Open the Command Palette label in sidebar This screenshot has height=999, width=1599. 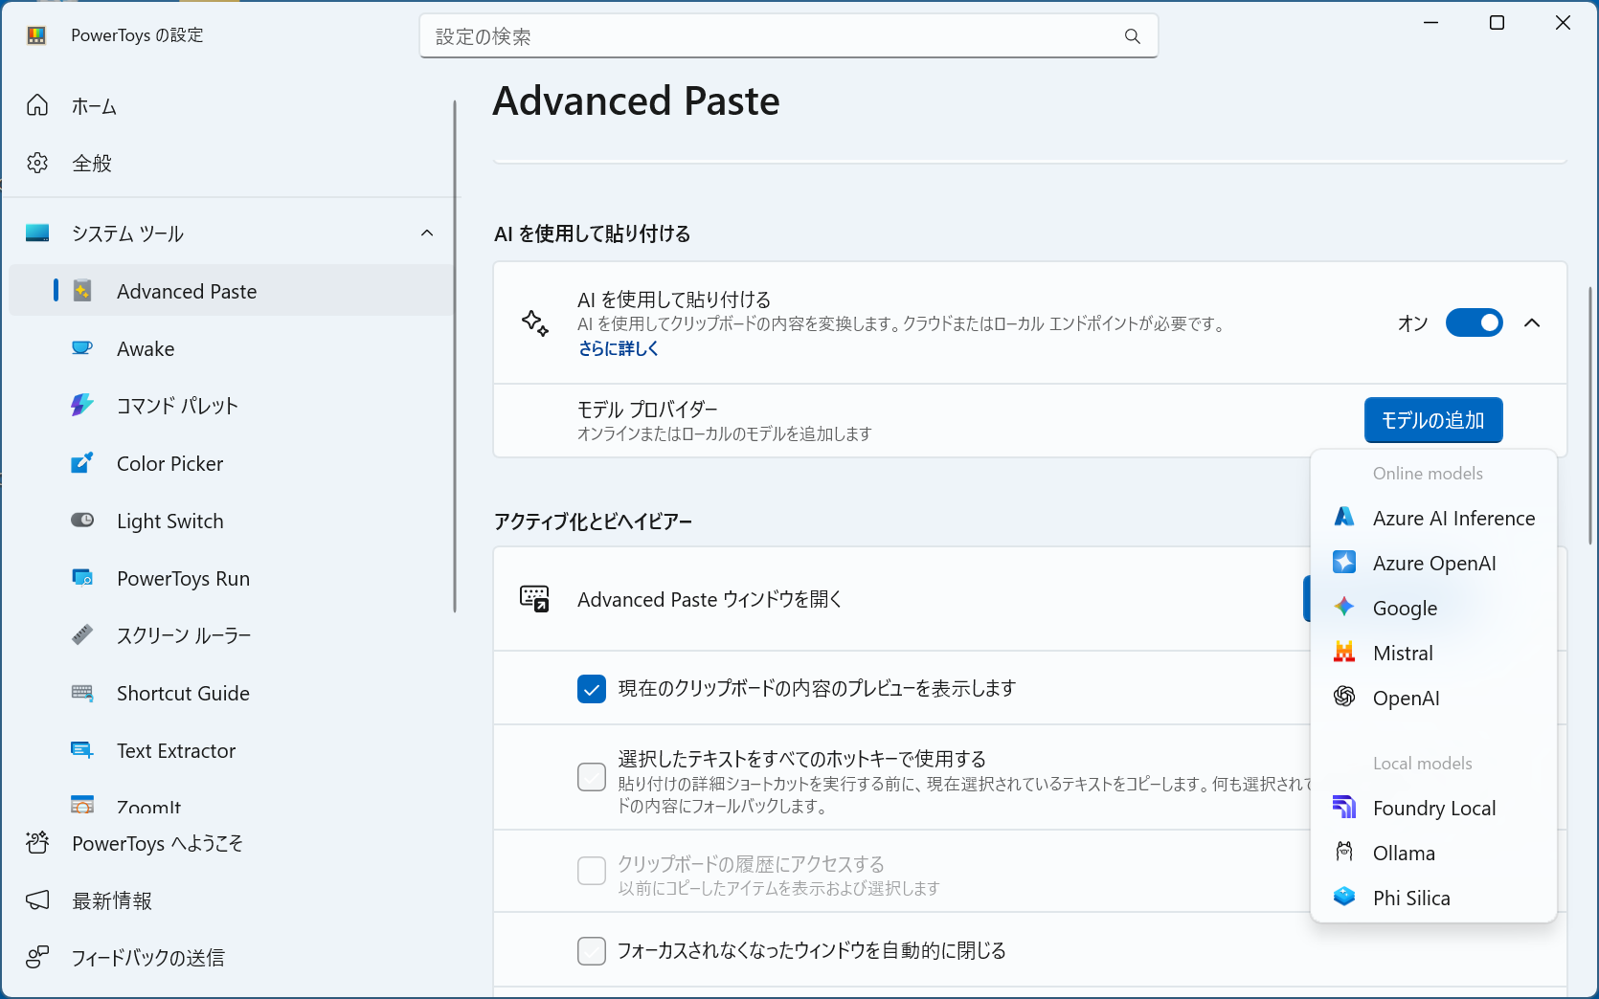[x=177, y=406]
